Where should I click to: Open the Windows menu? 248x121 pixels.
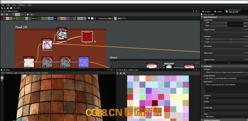tap(22, 5)
